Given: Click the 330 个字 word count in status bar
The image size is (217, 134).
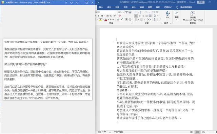Looking at the screenshot, I should coord(102,132).
